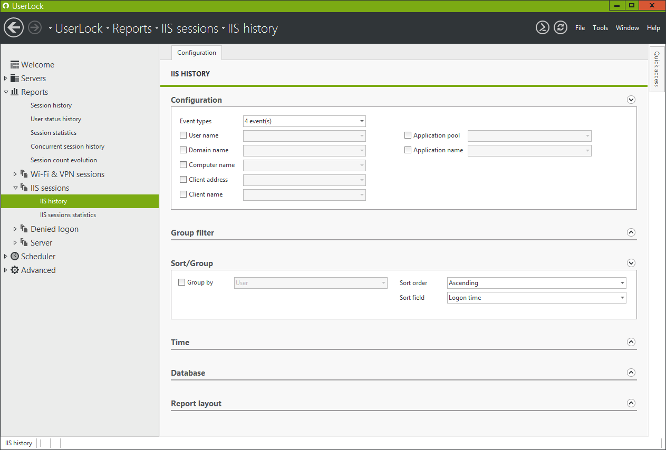Collapse the Sort/Group section chevron

coord(631,263)
